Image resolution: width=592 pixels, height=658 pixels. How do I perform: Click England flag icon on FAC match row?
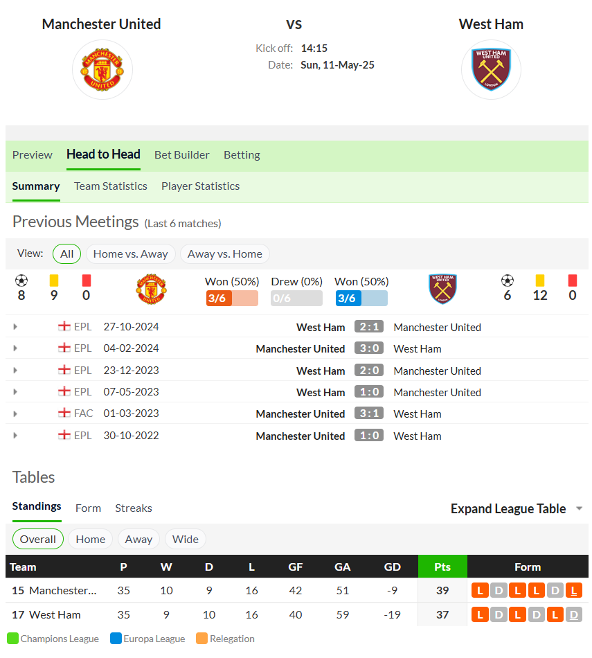[64, 413]
